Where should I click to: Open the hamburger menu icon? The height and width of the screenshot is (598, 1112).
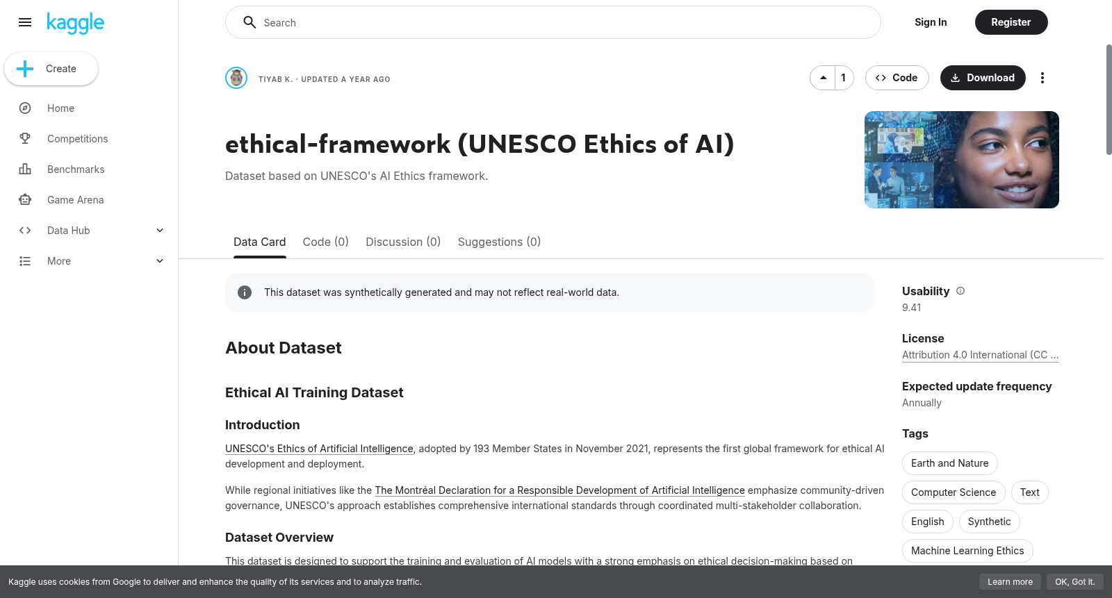(25, 22)
